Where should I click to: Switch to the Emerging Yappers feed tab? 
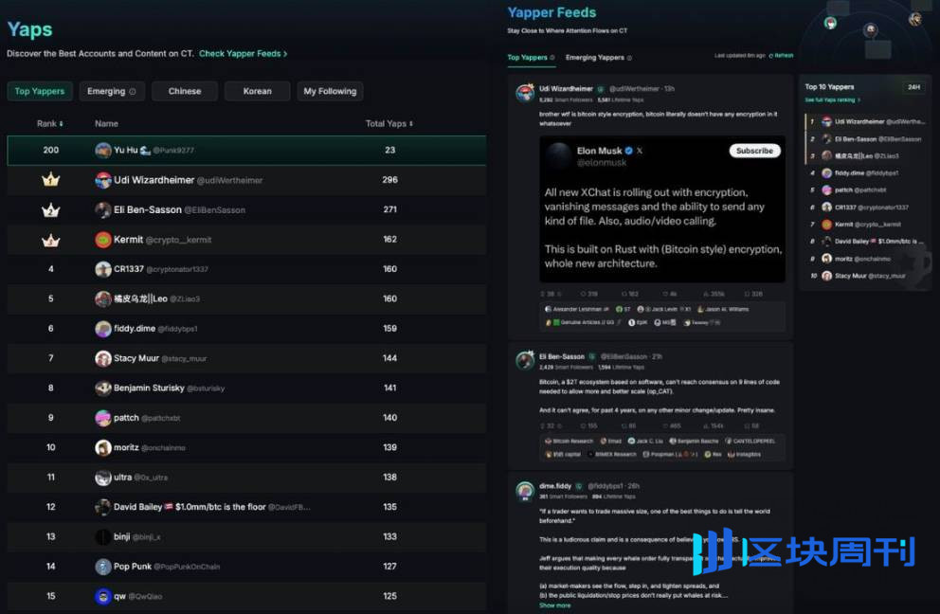[594, 58]
